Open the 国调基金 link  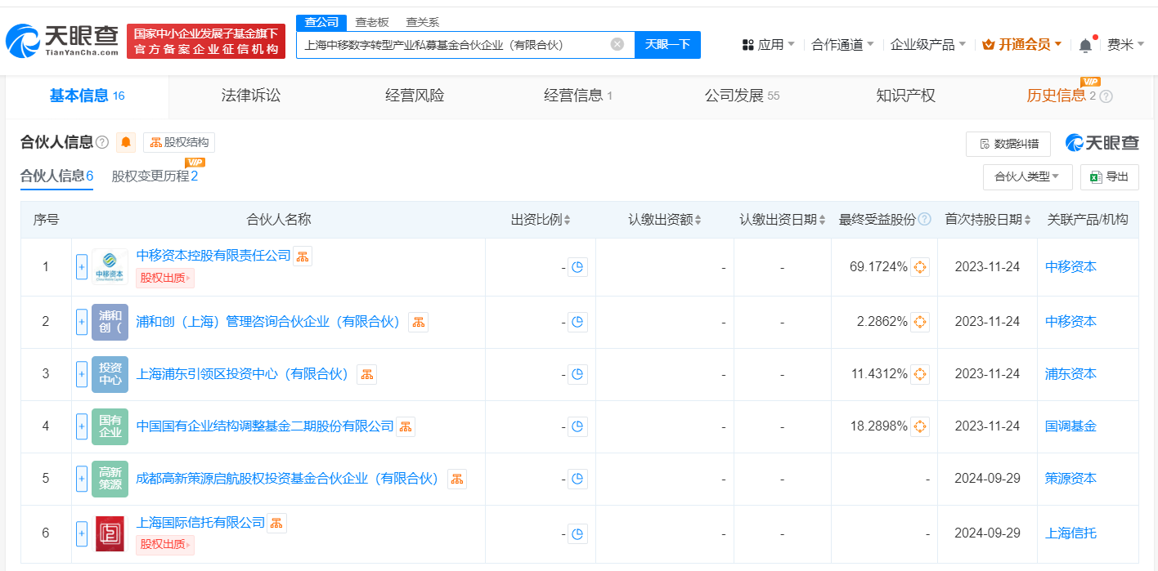click(x=1070, y=426)
